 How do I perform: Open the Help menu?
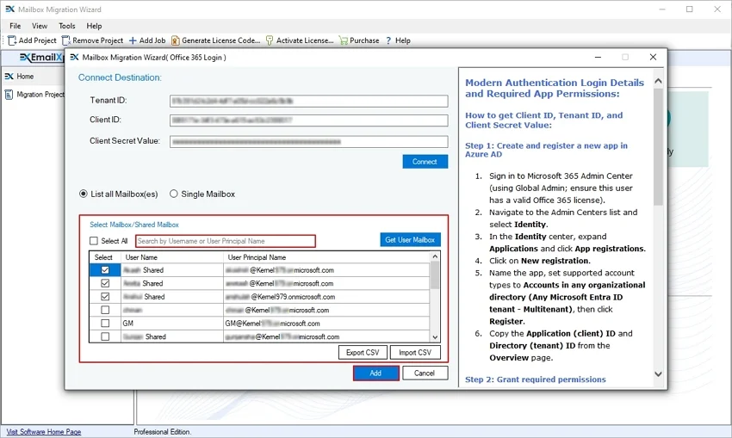point(94,26)
